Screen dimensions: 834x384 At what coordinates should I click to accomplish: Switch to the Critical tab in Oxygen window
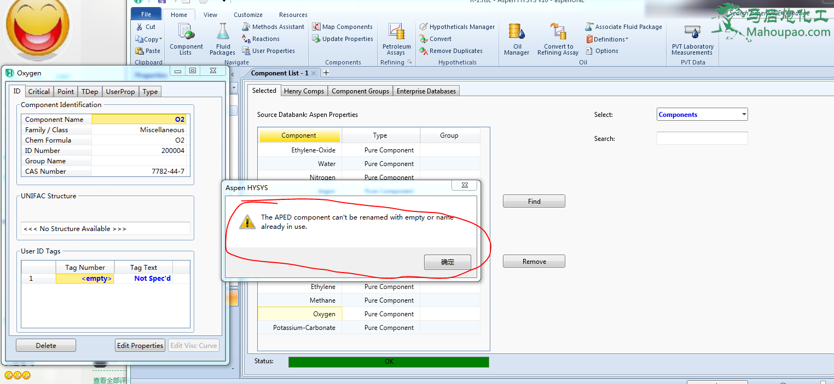click(x=39, y=91)
